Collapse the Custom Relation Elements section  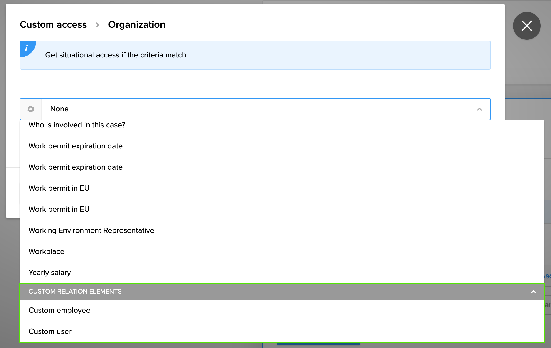(533, 292)
